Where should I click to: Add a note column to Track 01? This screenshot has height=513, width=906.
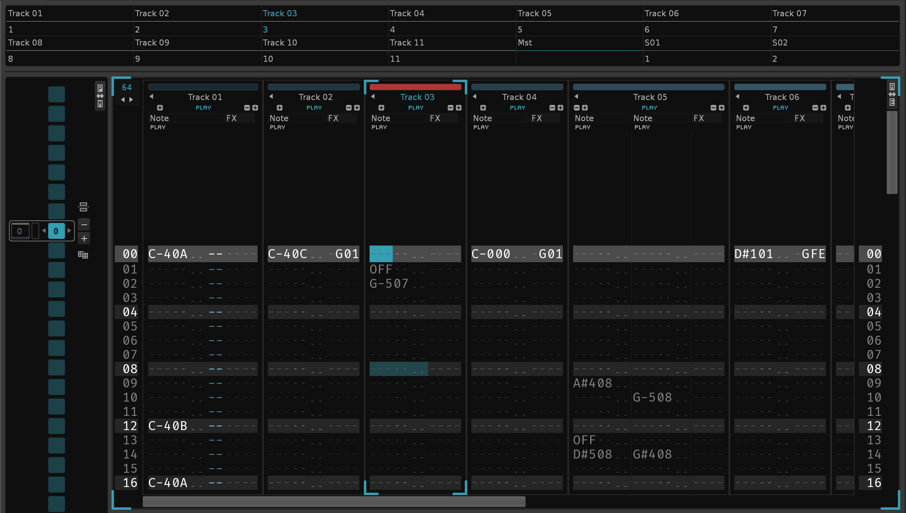tap(160, 108)
